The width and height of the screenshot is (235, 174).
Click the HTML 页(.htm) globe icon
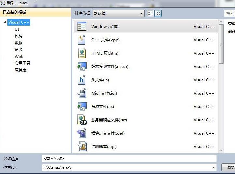point(82,53)
